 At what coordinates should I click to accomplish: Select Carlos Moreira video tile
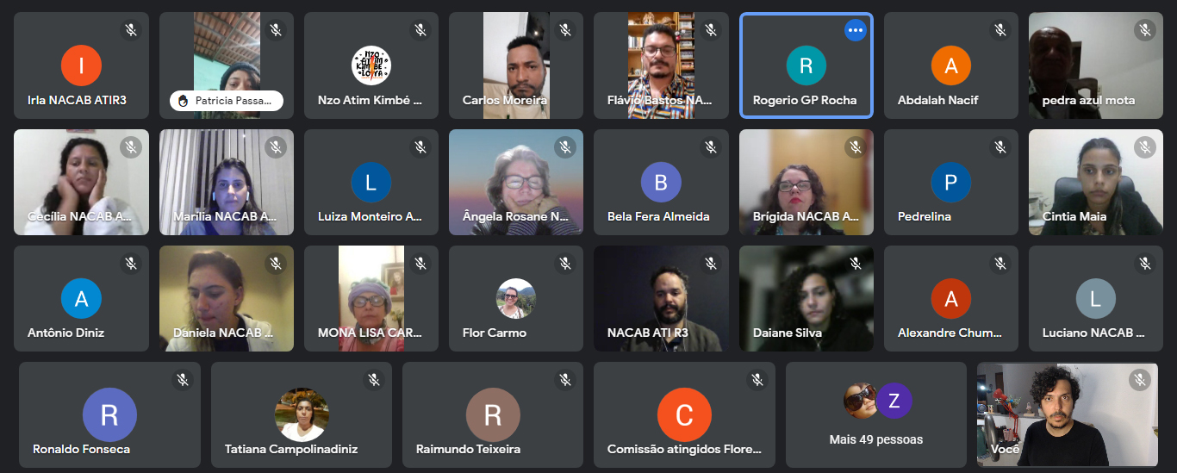pyautogui.click(x=516, y=65)
